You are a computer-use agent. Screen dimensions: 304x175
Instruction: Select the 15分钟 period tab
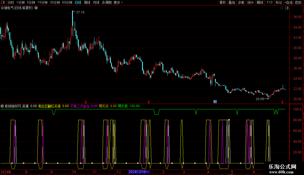tap(43, 2)
